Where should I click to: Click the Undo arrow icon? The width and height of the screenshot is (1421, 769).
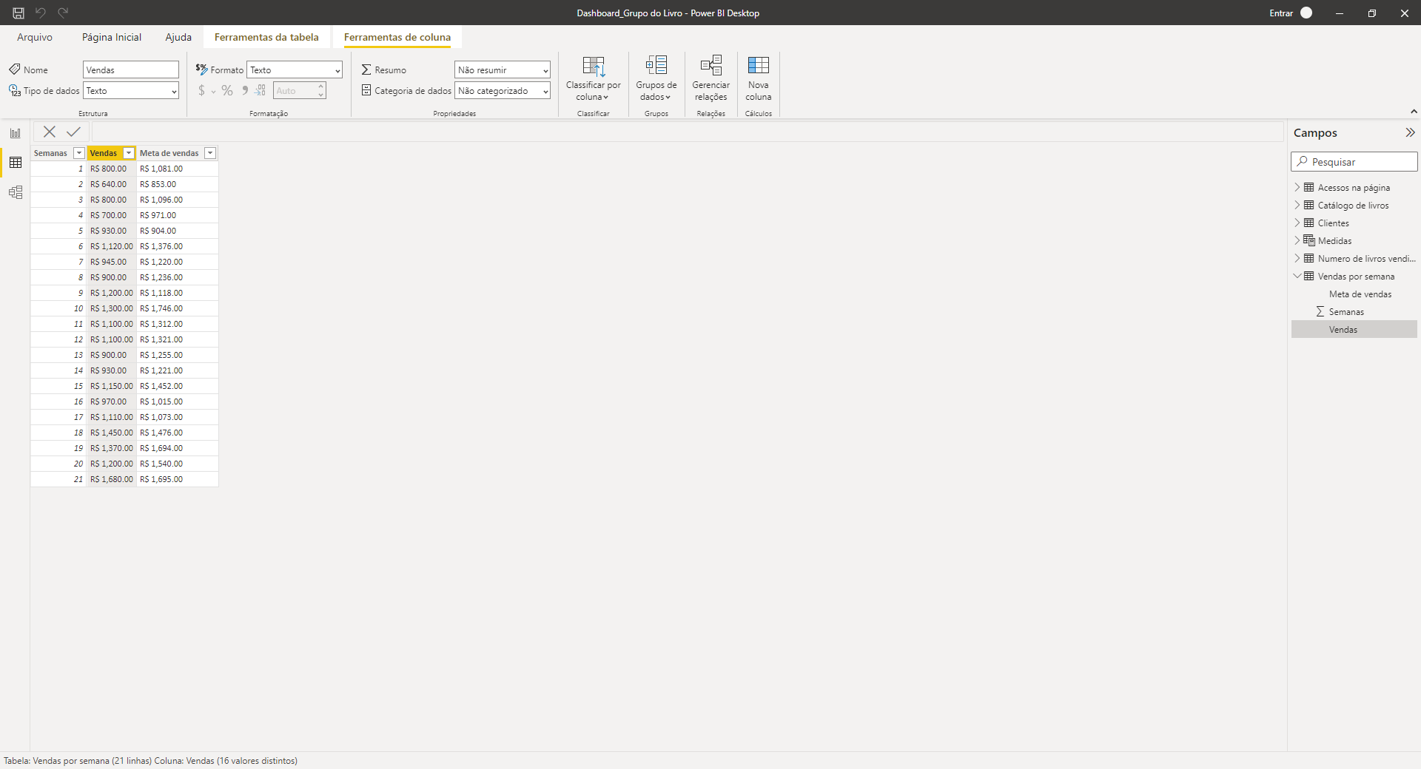coord(41,13)
